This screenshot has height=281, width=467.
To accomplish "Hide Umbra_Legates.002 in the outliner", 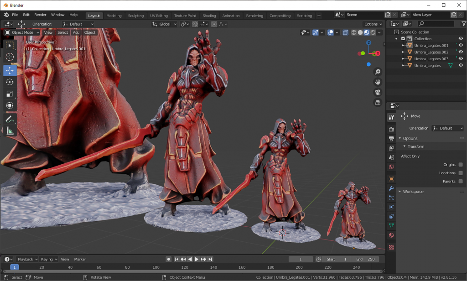I will click(x=460, y=52).
